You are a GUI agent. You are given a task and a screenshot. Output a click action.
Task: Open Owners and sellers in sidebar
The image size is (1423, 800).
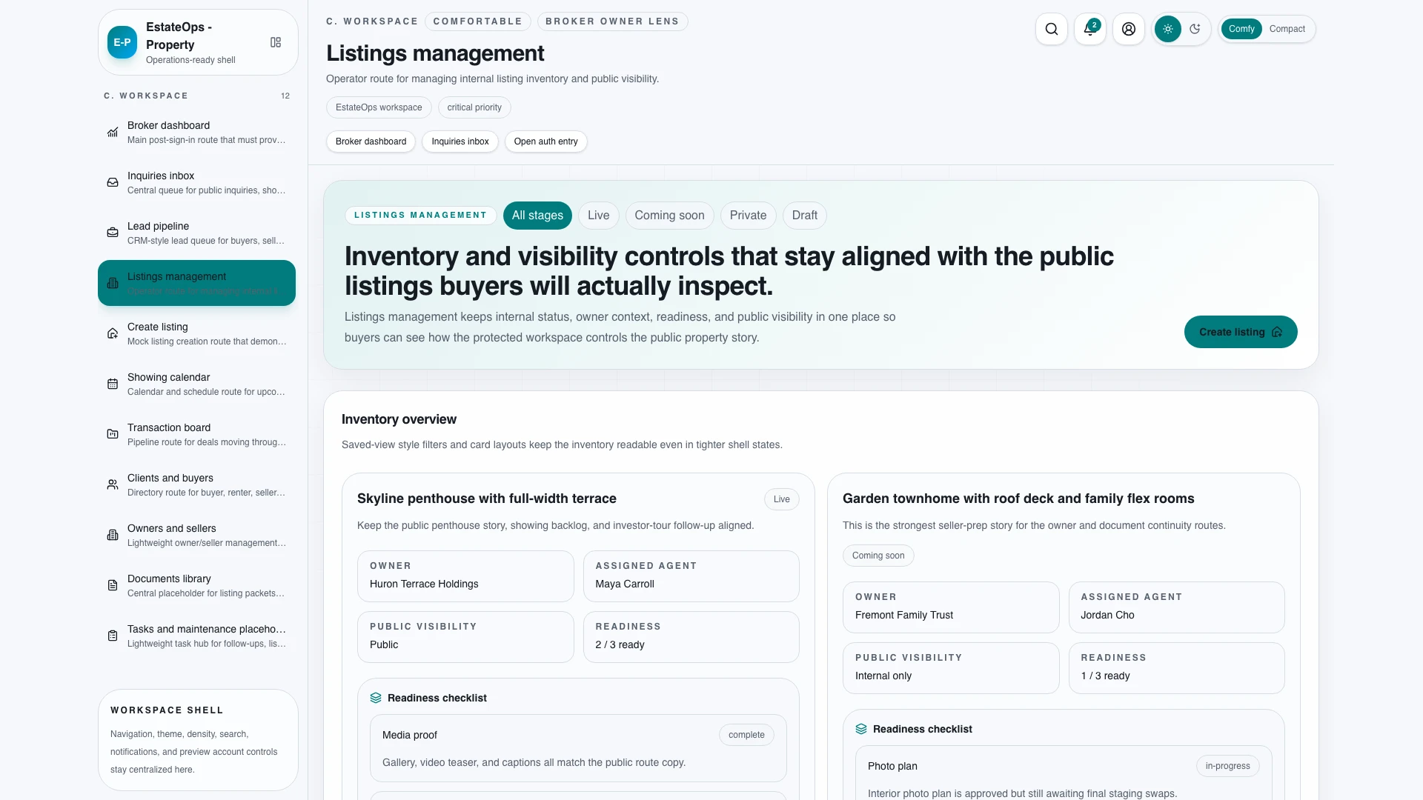[196, 535]
